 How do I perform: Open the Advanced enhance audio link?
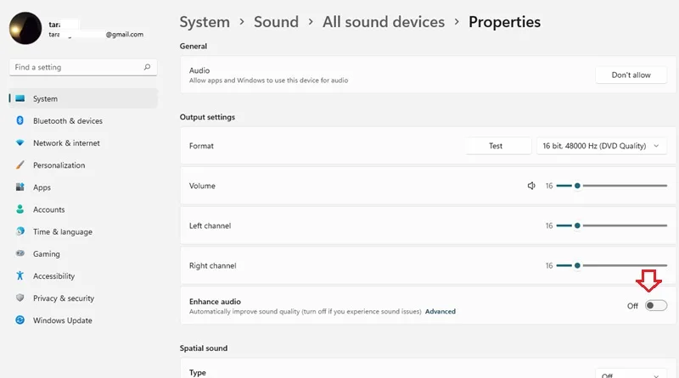click(x=440, y=311)
